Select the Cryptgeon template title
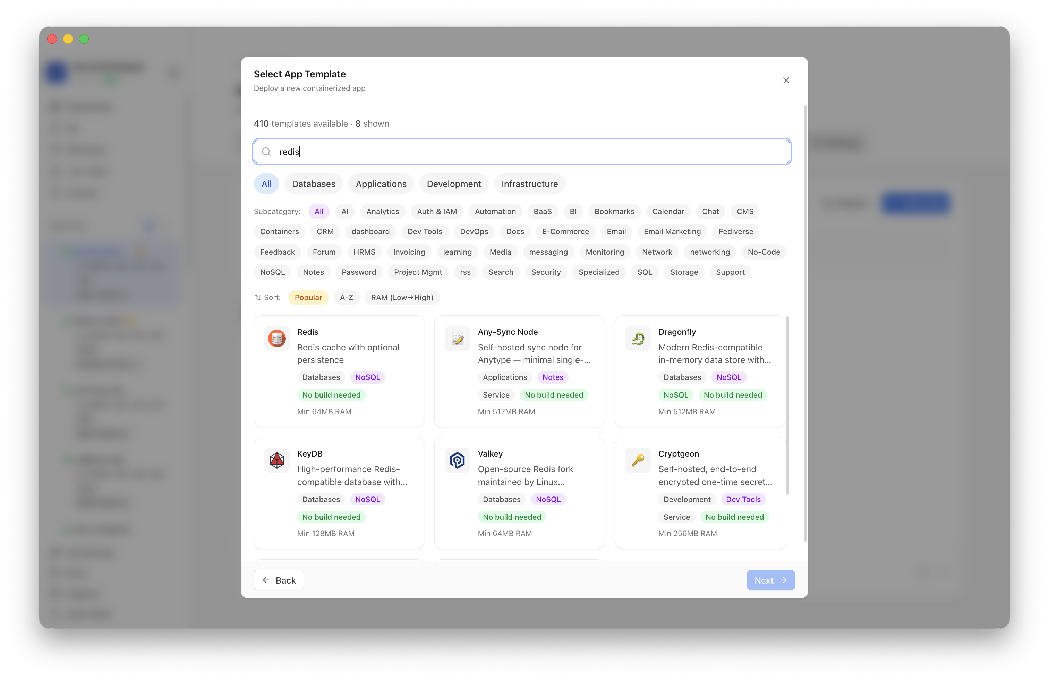The image size is (1049, 680). pos(678,453)
